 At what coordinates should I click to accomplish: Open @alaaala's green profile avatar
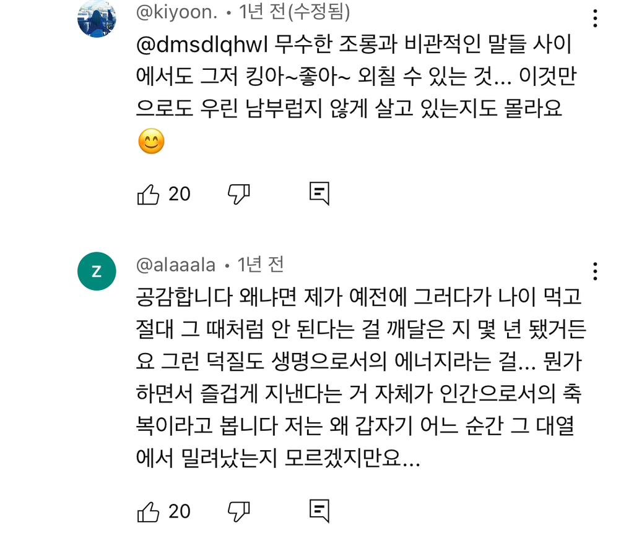[97, 271]
